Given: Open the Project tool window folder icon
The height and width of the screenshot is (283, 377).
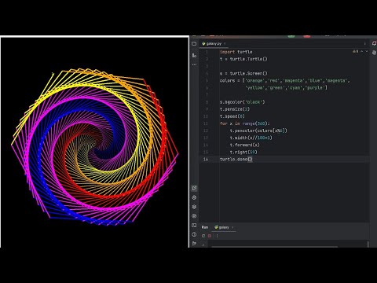Looking at the screenshot, I should [x=194, y=44].
